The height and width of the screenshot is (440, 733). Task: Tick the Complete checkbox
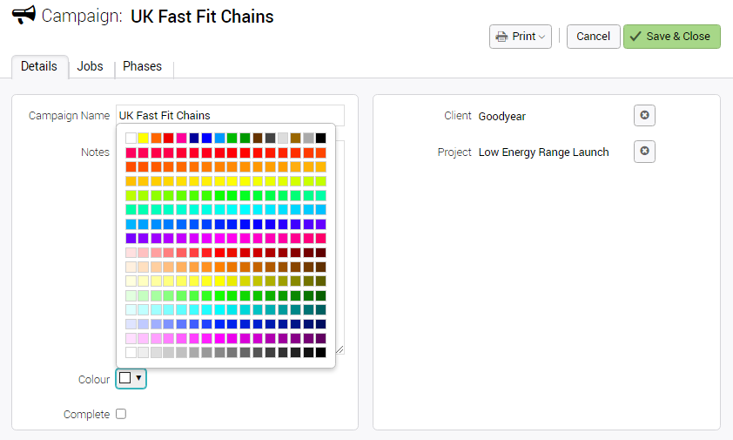[121, 414]
